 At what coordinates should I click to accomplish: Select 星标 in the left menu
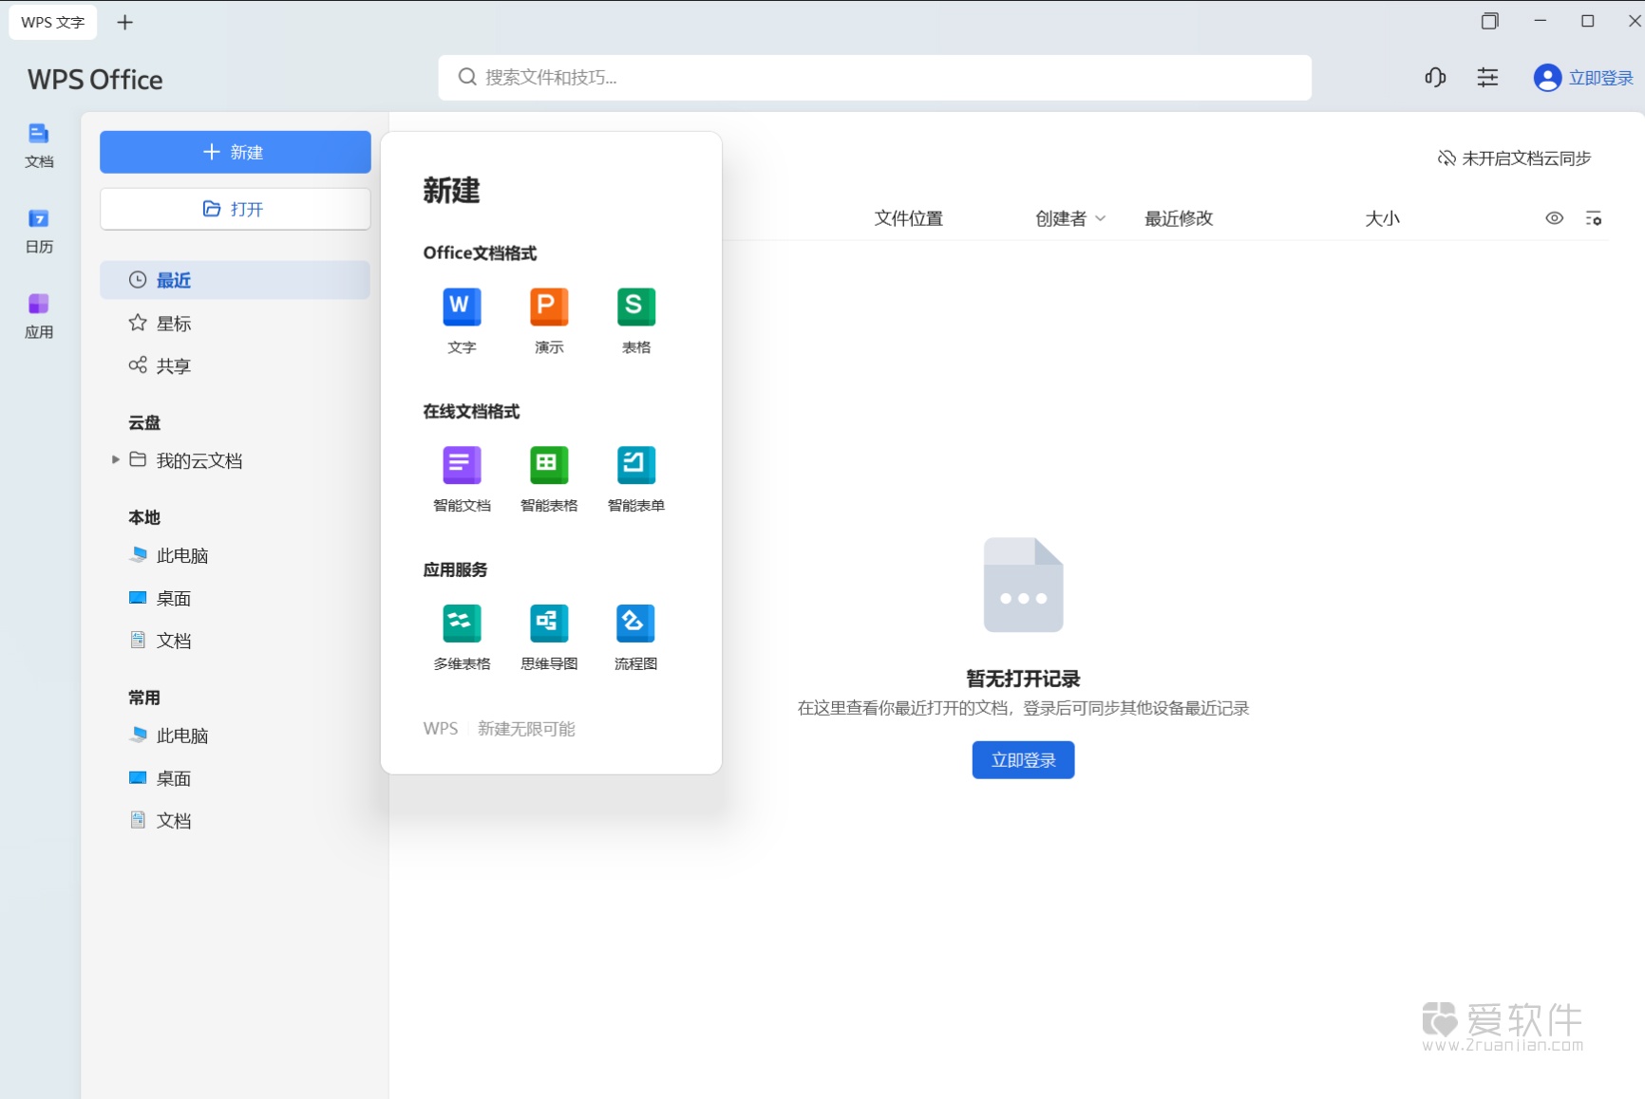pyautogui.click(x=173, y=323)
